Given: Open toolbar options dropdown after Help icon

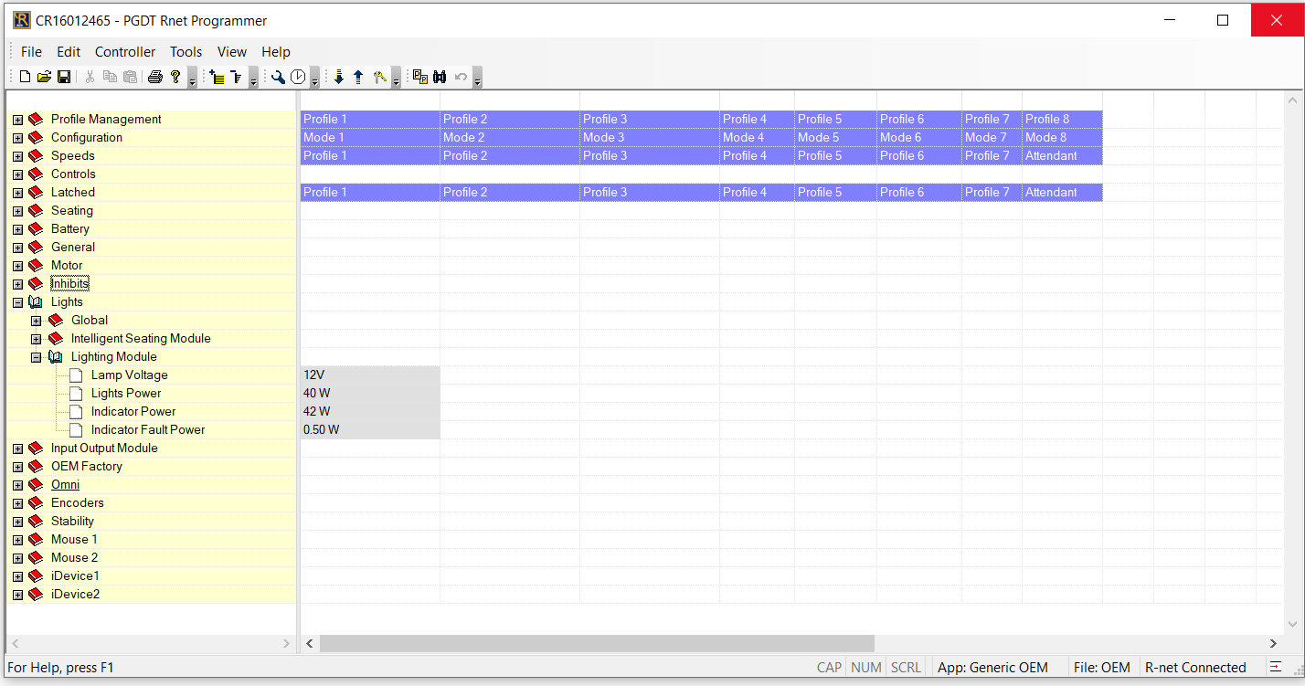Looking at the screenshot, I should (x=192, y=79).
